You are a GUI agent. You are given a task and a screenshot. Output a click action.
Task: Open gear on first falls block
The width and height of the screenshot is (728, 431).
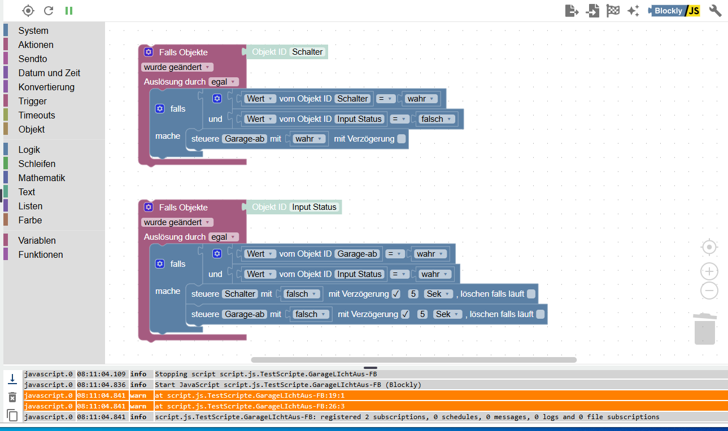pyautogui.click(x=160, y=108)
